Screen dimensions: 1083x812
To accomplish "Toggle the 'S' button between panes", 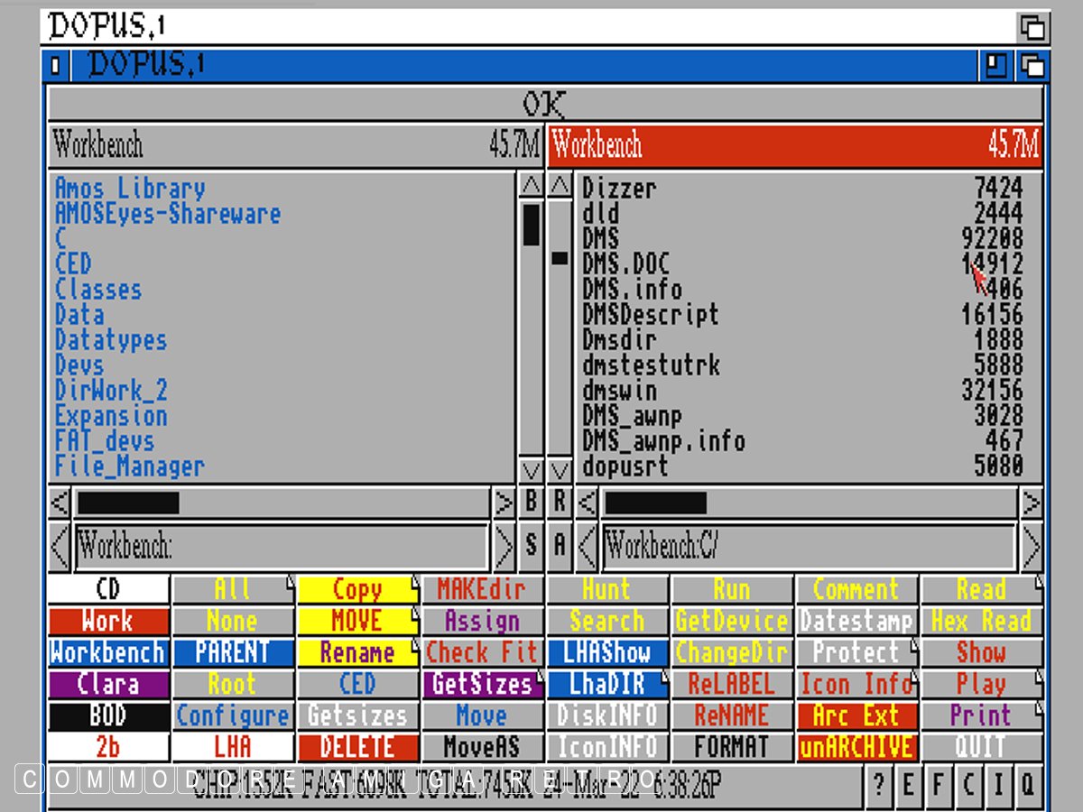I will pos(532,546).
